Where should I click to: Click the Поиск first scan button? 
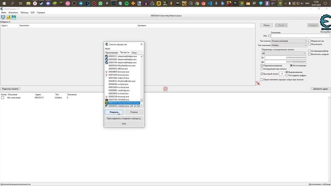point(266,25)
